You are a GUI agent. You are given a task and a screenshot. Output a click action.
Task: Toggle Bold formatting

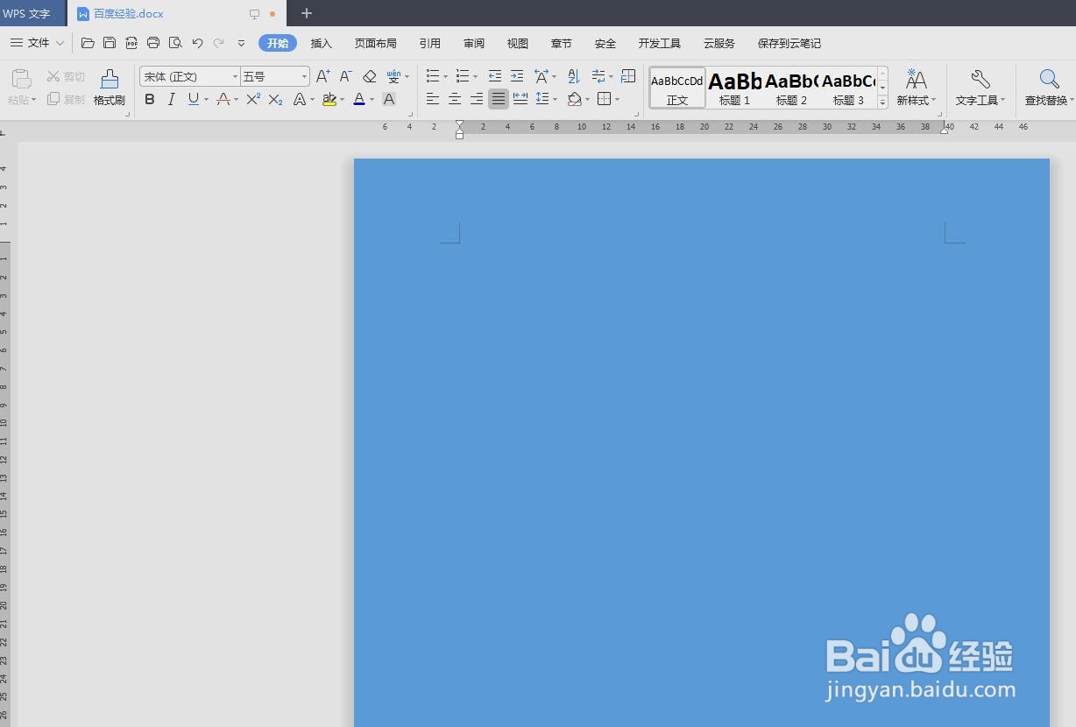click(150, 99)
